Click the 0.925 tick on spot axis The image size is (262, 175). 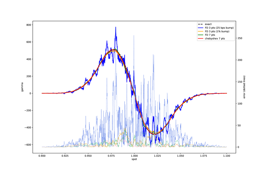click(x=65, y=156)
